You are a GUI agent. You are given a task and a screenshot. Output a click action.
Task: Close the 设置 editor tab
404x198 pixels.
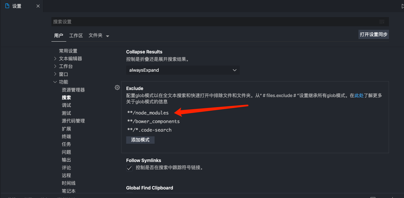point(38,6)
